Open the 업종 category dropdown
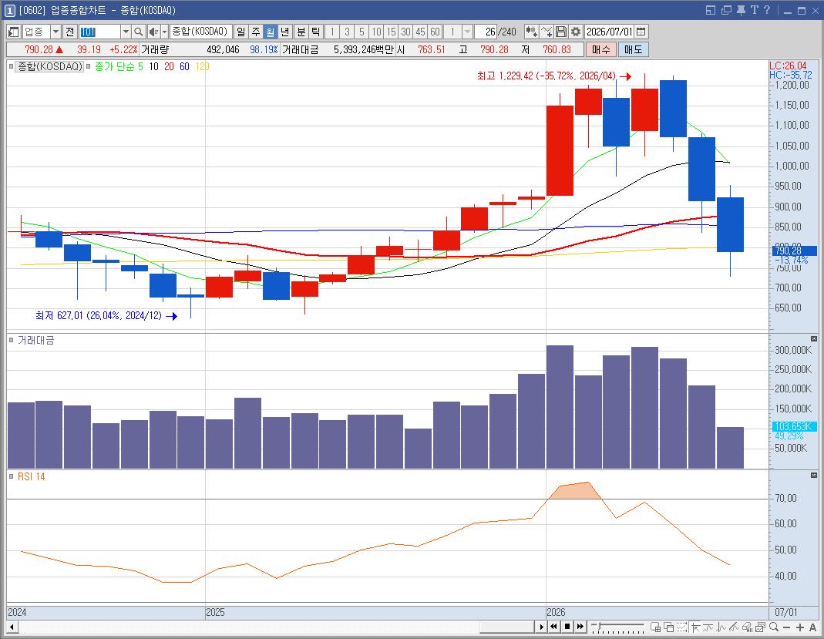This screenshot has height=639, width=824. pyautogui.click(x=55, y=32)
